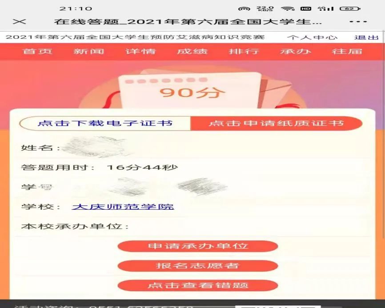Screen dimensions: 385x308
Task: Click the 申请承办单位 button
Action: 197,246
